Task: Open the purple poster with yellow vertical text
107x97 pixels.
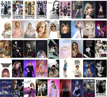Action: click(77, 10)
